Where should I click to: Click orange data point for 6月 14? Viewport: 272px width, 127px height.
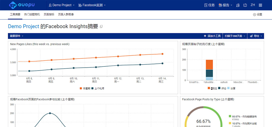point(163,54)
